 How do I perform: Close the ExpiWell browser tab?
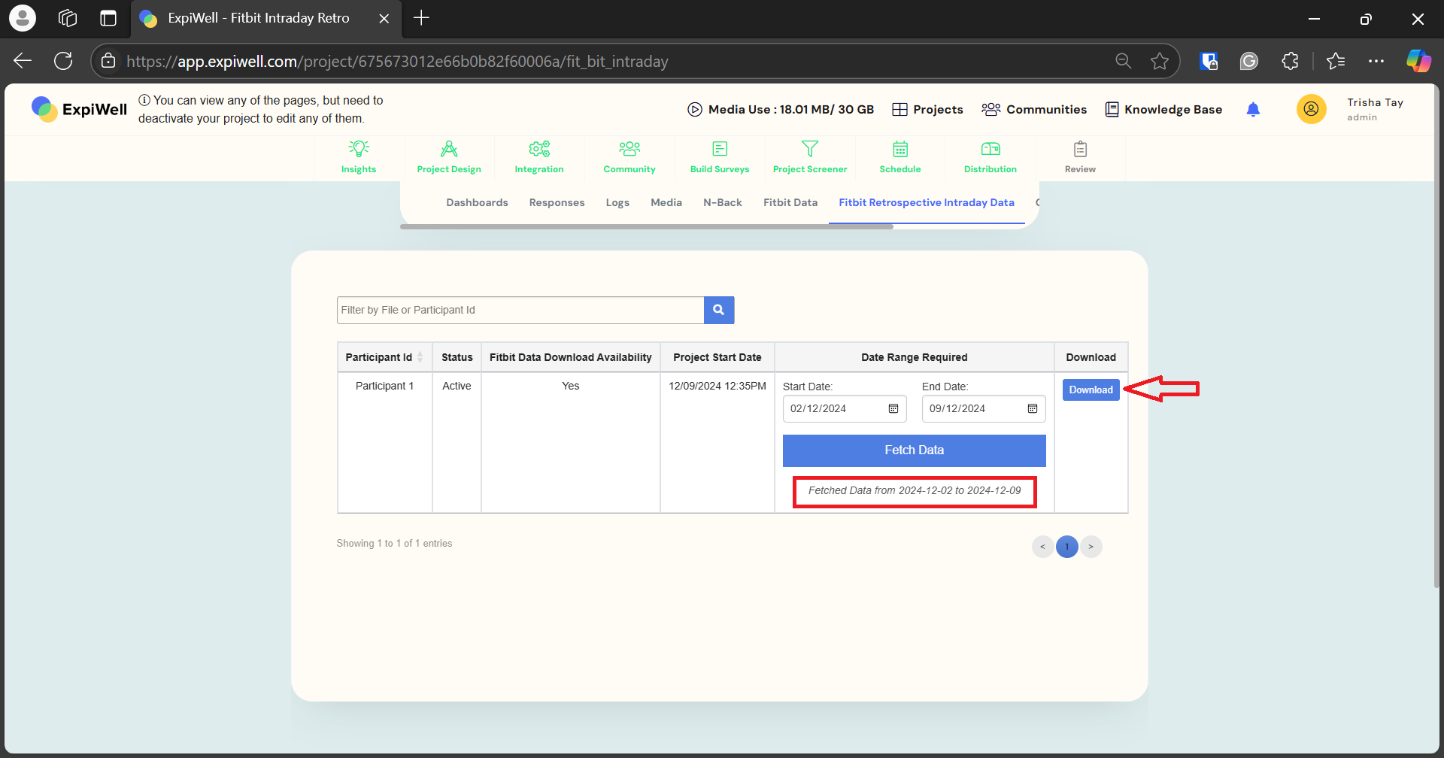tap(384, 18)
